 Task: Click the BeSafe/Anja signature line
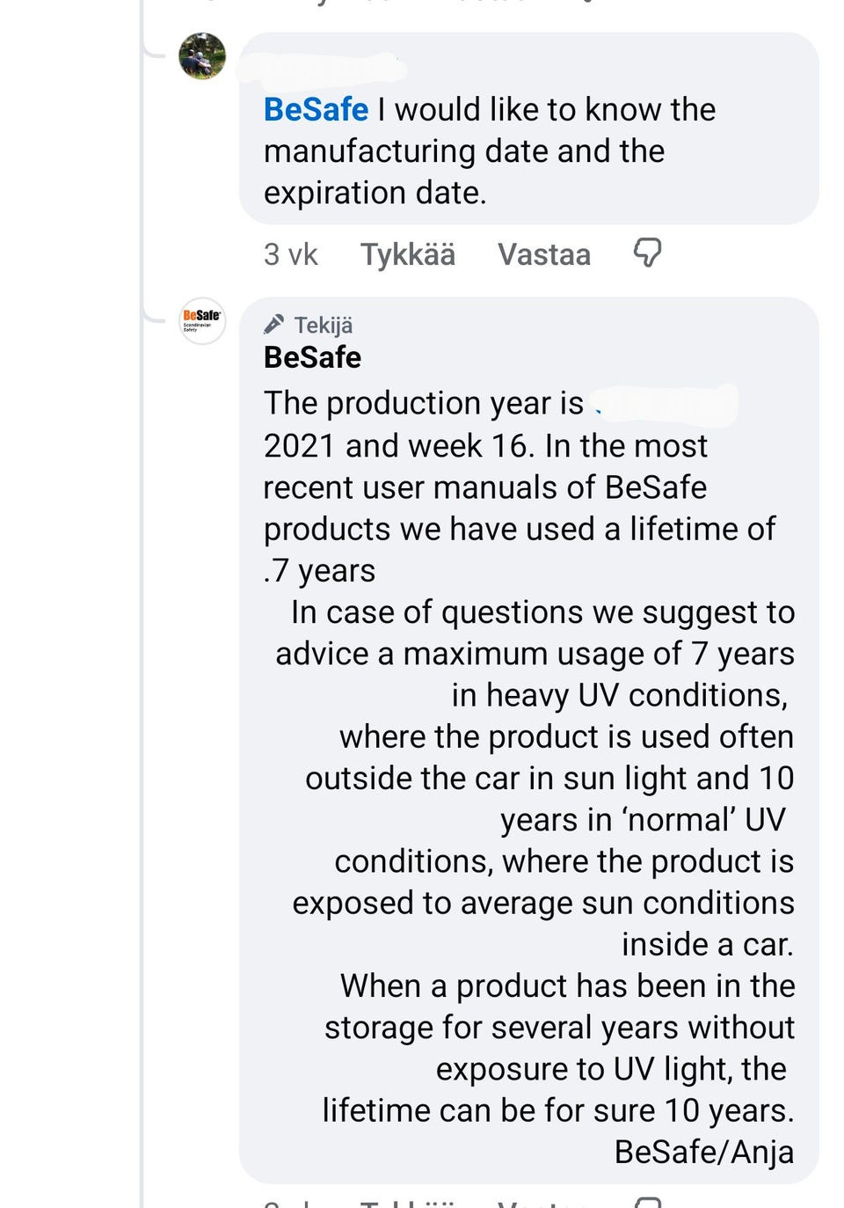703,1152
